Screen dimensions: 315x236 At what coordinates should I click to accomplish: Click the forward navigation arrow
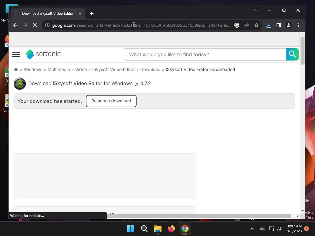pyautogui.click(x=25, y=25)
